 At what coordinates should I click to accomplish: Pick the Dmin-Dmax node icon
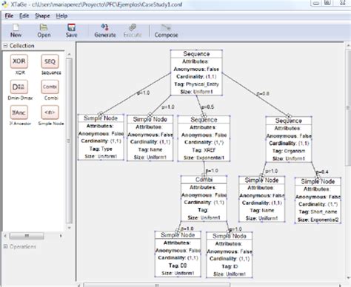pyautogui.click(x=19, y=87)
